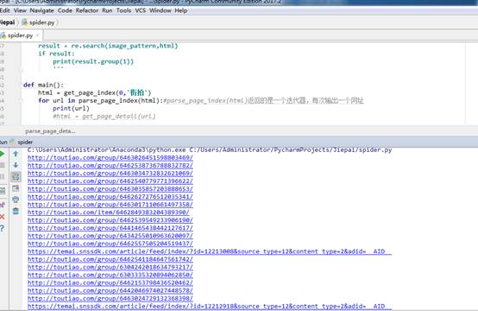Open toutiao group link ending 0462

point(110,282)
